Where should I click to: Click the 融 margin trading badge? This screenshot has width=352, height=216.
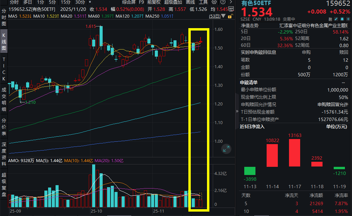point(331,19)
